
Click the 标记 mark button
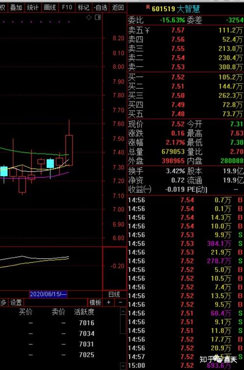83,7
